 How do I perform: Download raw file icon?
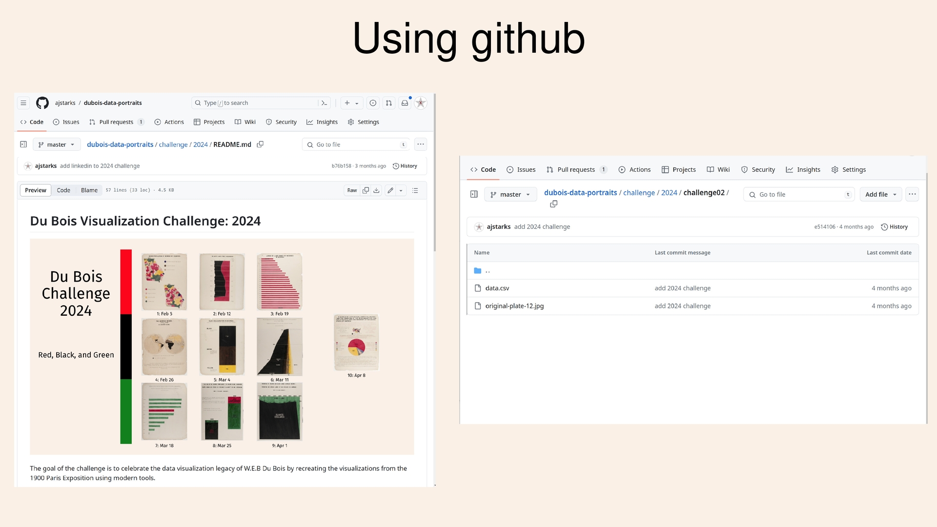376,190
